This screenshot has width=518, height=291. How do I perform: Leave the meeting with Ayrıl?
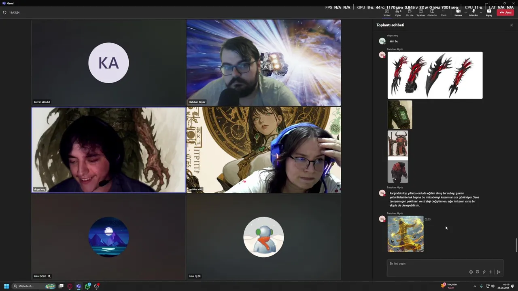click(x=506, y=13)
